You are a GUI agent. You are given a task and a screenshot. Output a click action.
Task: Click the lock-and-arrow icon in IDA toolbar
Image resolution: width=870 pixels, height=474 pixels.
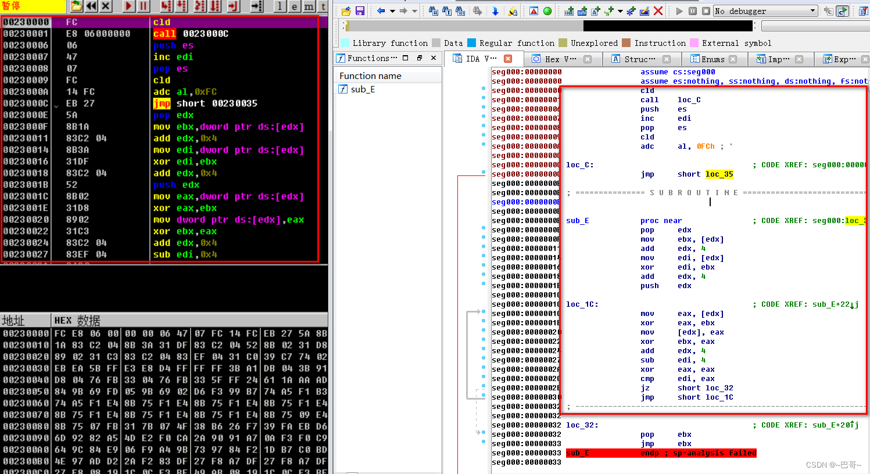tap(512, 11)
